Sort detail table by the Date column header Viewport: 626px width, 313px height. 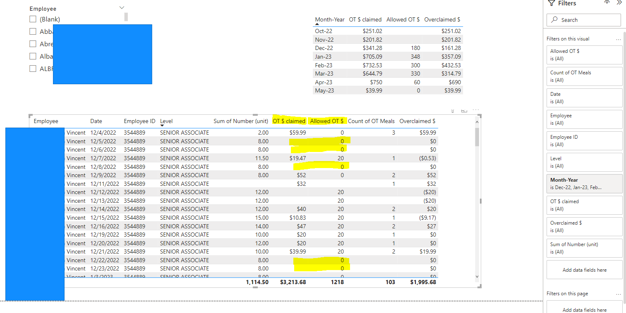pos(96,121)
